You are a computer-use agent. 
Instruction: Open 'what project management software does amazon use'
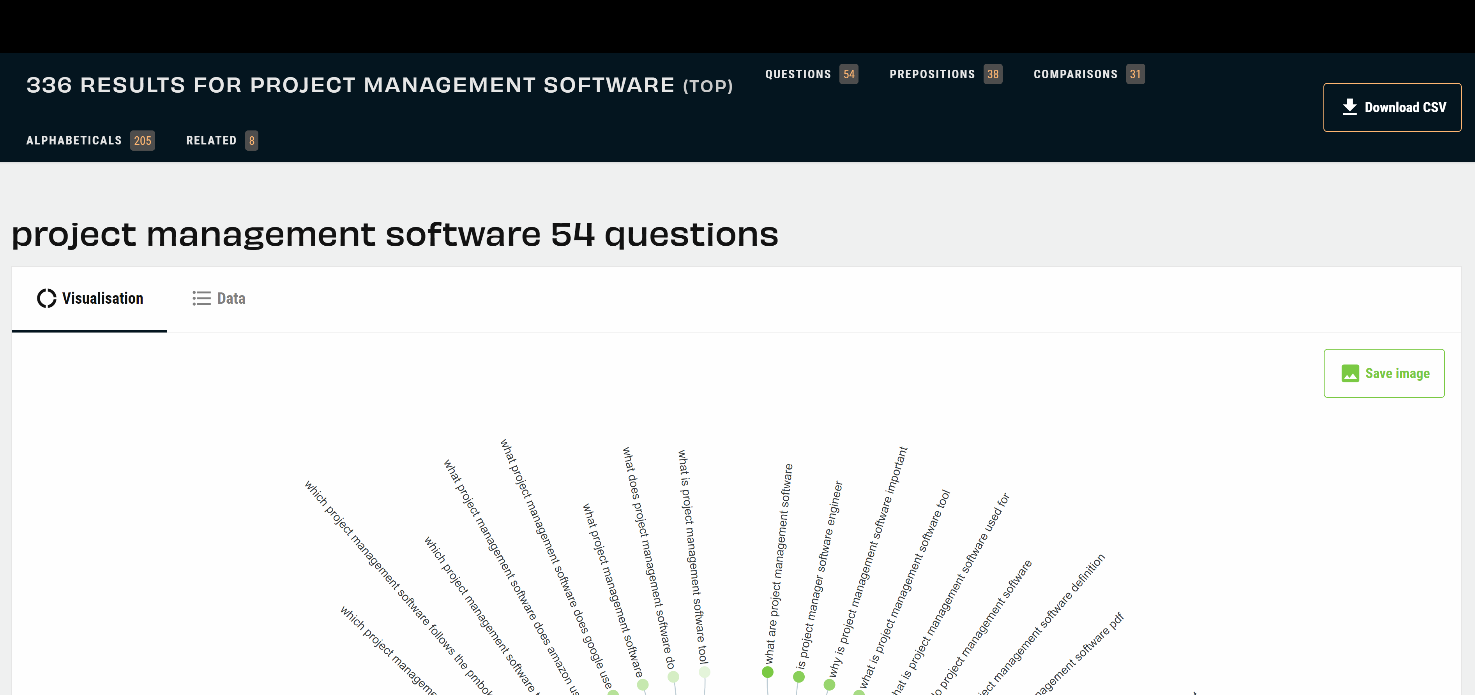(511, 577)
